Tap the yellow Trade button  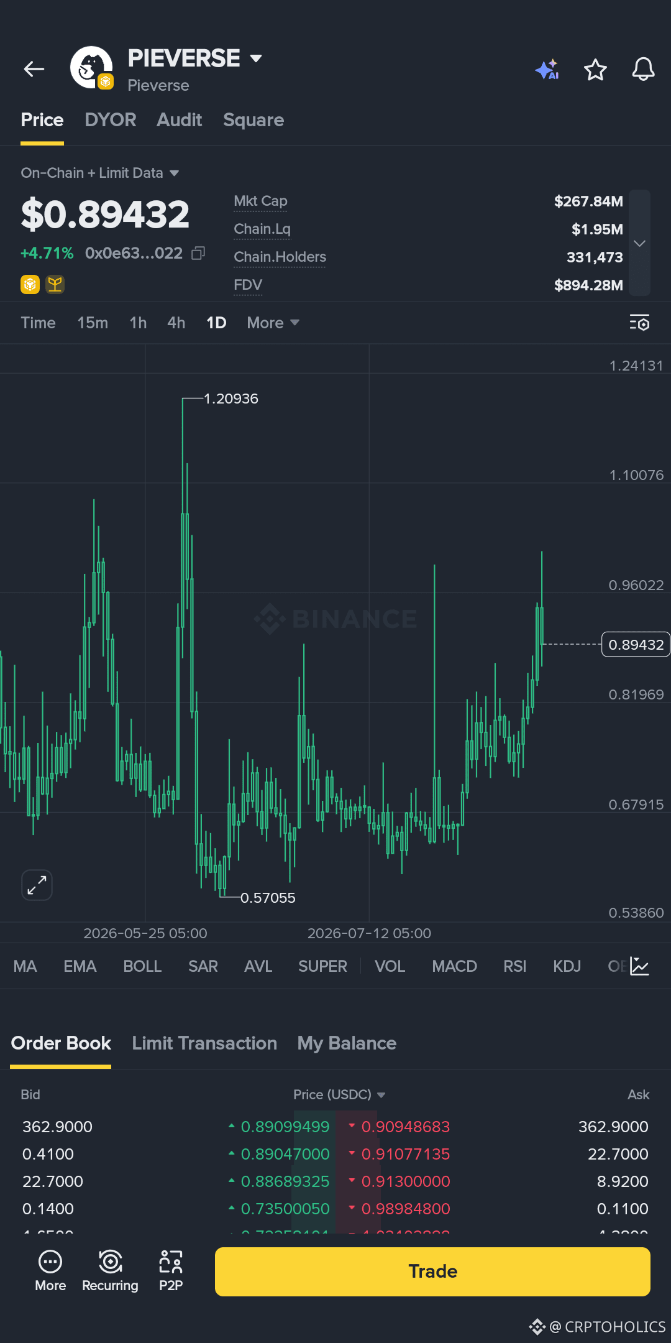tap(432, 1271)
